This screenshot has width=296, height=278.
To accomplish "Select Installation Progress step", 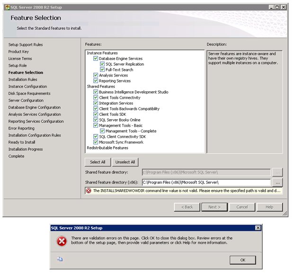I will click(26, 149).
